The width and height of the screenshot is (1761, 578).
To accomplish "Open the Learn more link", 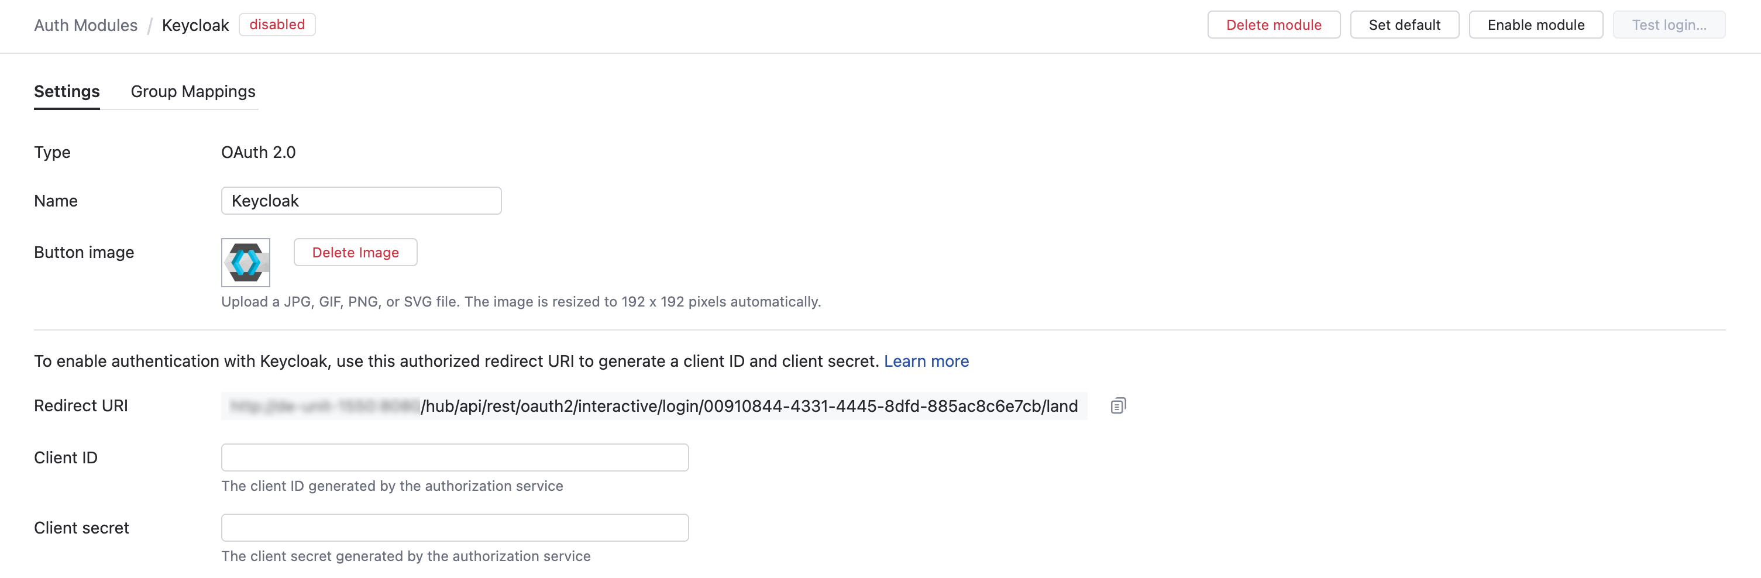I will [926, 362].
